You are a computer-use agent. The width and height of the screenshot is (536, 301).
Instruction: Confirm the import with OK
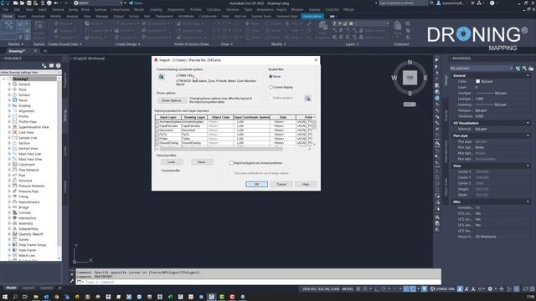click(x=257, y=184)
